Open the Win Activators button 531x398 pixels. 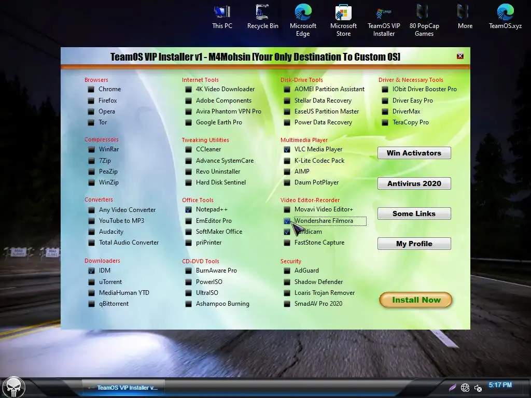click(x=414, y=153)
